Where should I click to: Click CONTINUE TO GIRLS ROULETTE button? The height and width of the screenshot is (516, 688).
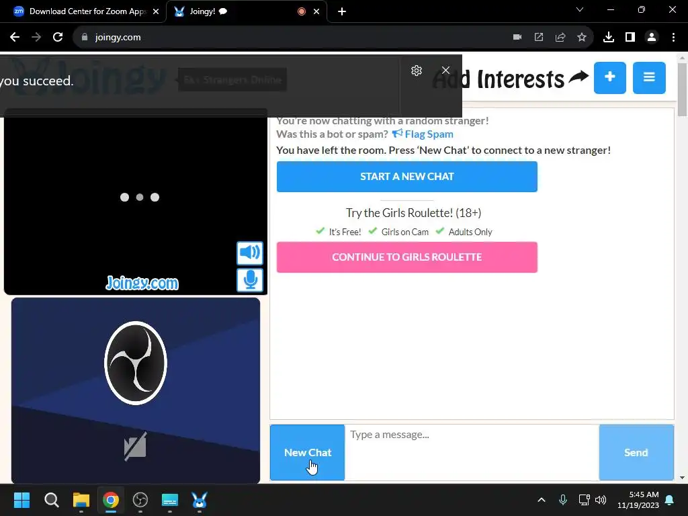(x=406, y=257)
